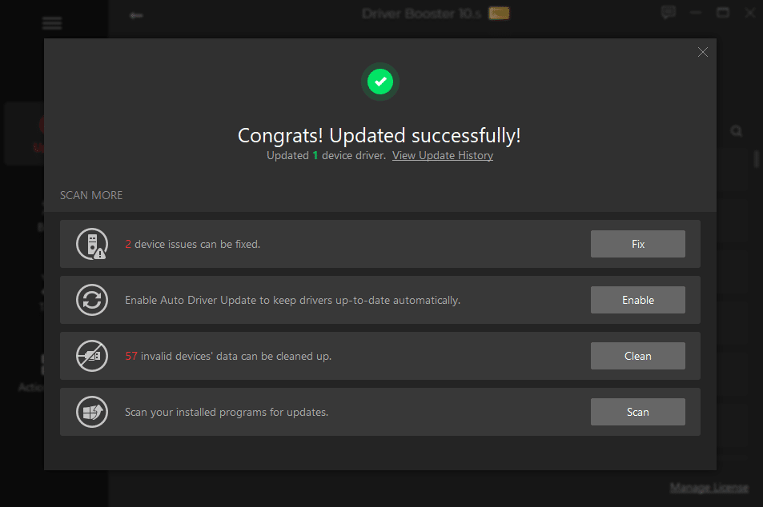
Task: Open View Update History link
Action: pos(442,156)
